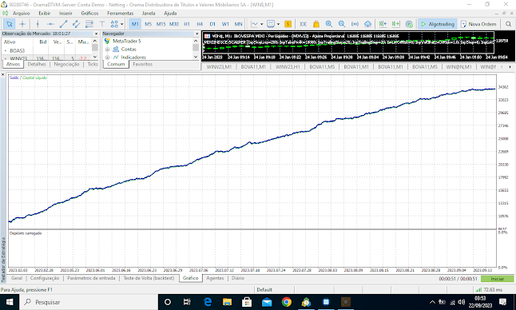Zoom in on the chart

pos(329,24)
